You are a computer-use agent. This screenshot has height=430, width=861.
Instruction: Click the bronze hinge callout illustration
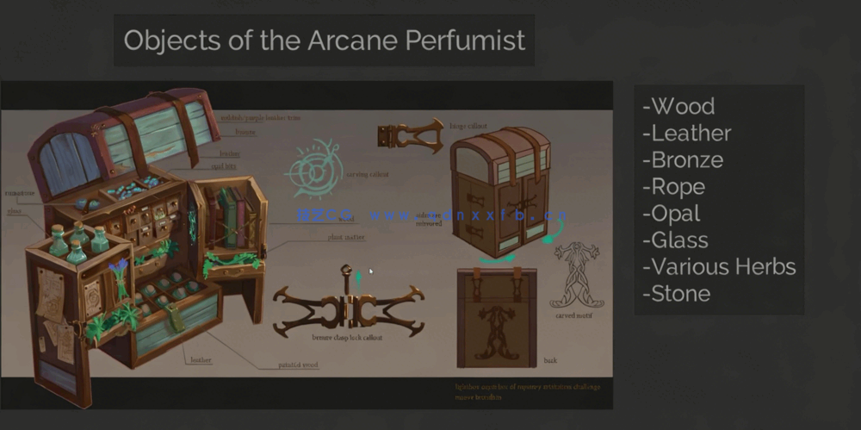click(409, 136)
